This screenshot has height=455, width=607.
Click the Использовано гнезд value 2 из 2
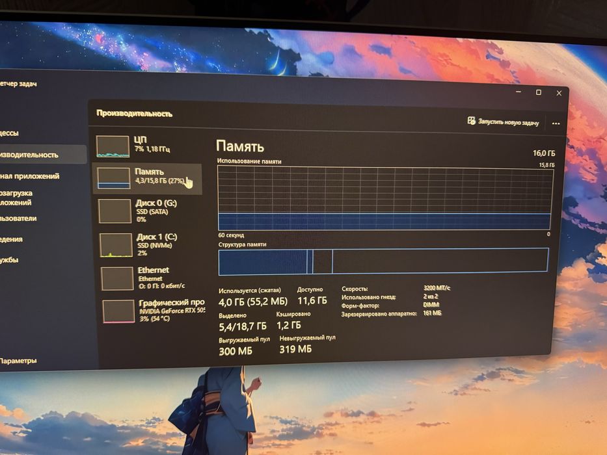pos(431,296)
